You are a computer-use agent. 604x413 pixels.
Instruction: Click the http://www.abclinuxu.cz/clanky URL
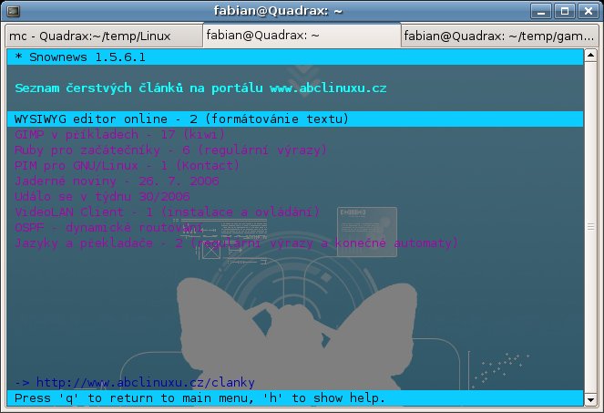pos(146,382)
